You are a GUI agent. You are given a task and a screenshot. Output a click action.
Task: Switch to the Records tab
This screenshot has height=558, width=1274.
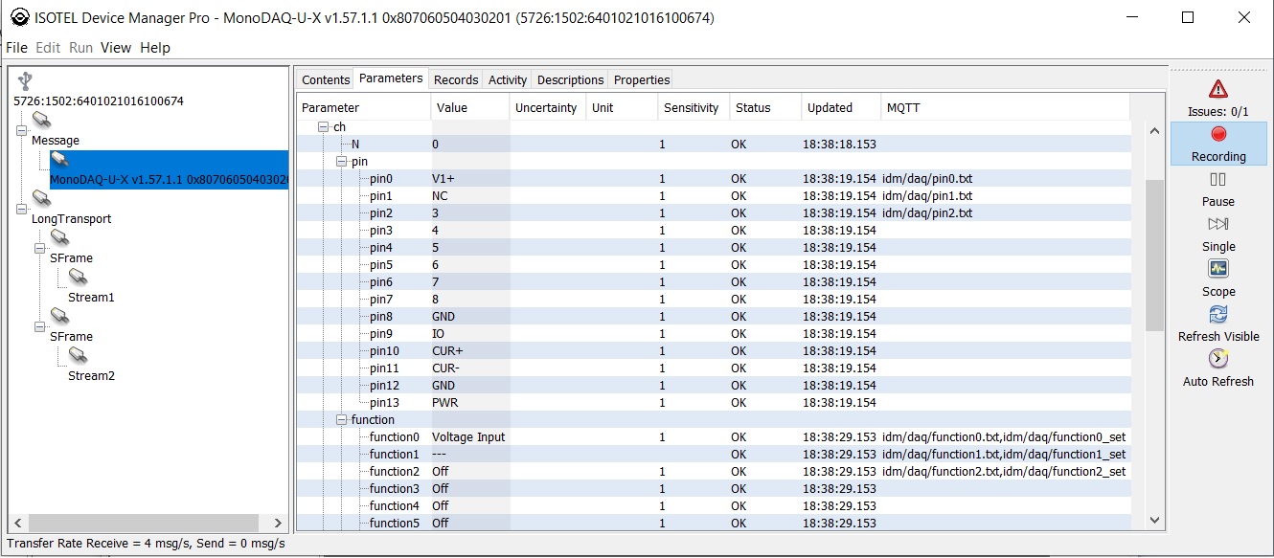pyautogui.click(x=456, y=80)
